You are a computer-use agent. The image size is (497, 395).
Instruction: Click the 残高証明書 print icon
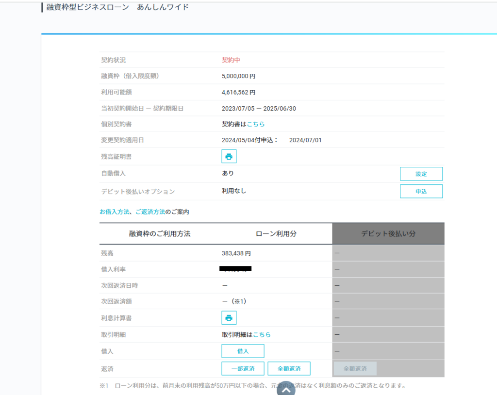(x=229, y=156)
